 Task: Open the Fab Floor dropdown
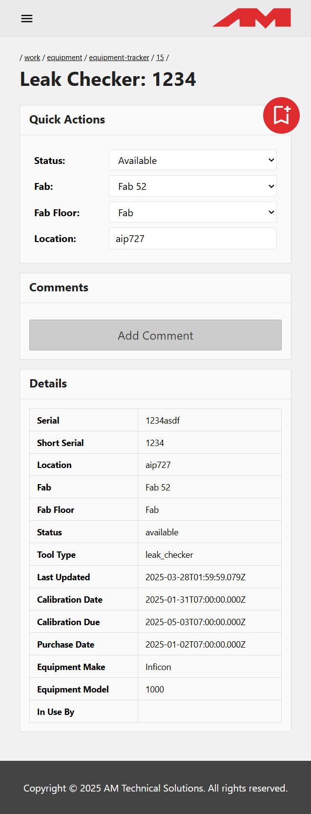tap(192, 212)
